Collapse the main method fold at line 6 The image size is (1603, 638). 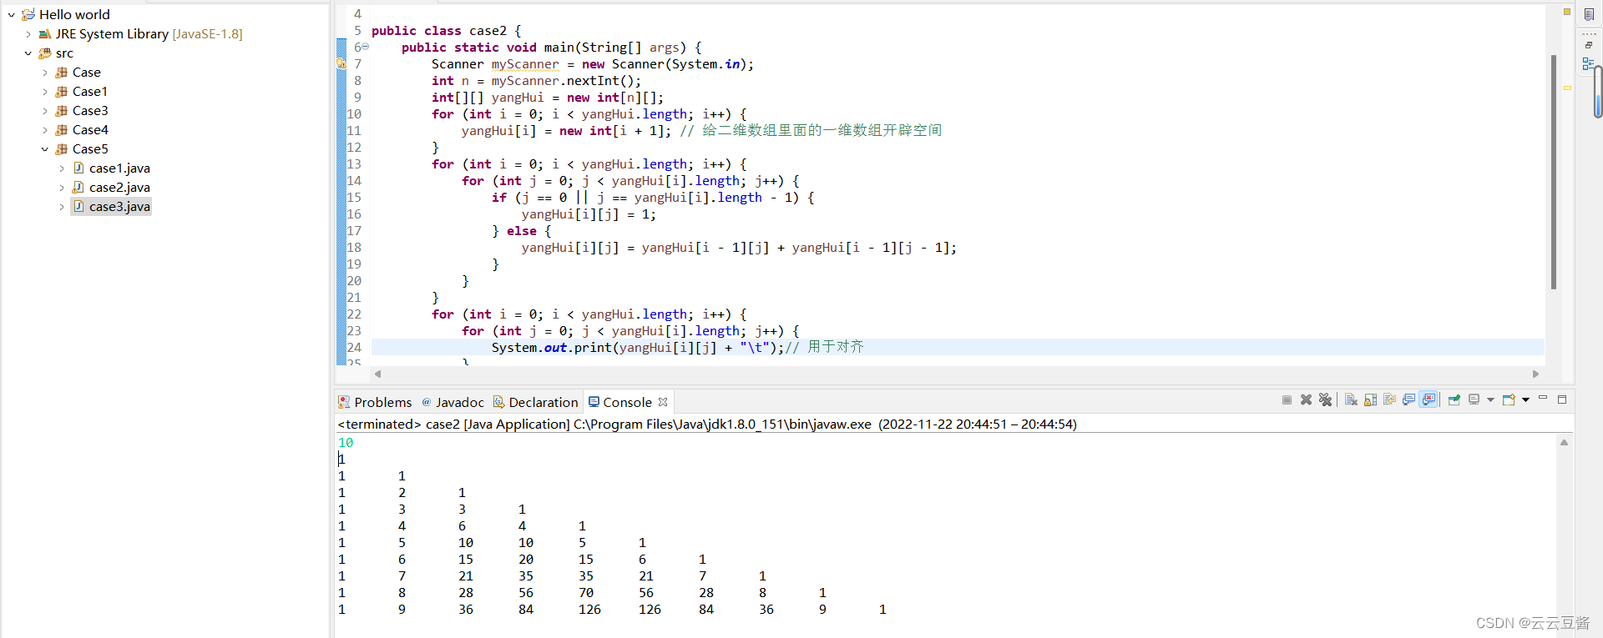coord(366,47)
